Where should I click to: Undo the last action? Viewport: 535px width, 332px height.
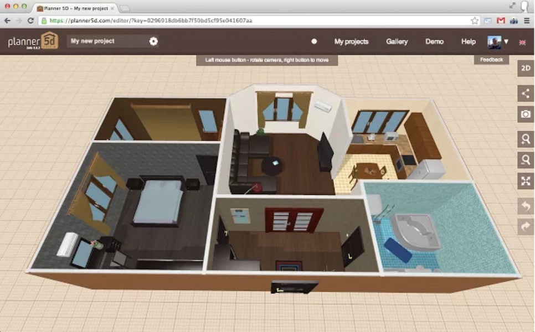pyautogui.click(x=525, y=206)
